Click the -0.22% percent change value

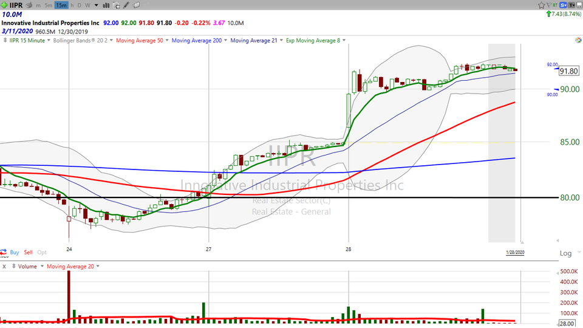pyautogui.click(x=201, y=22)
